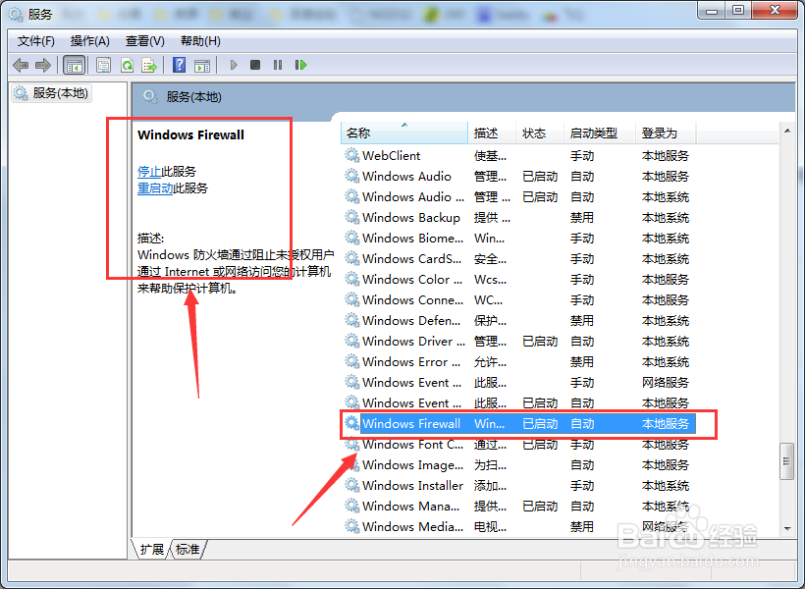805x589 pixels.
Task: Click 保护... description of Windows Defen... row
Action: [x=490, y=320]
